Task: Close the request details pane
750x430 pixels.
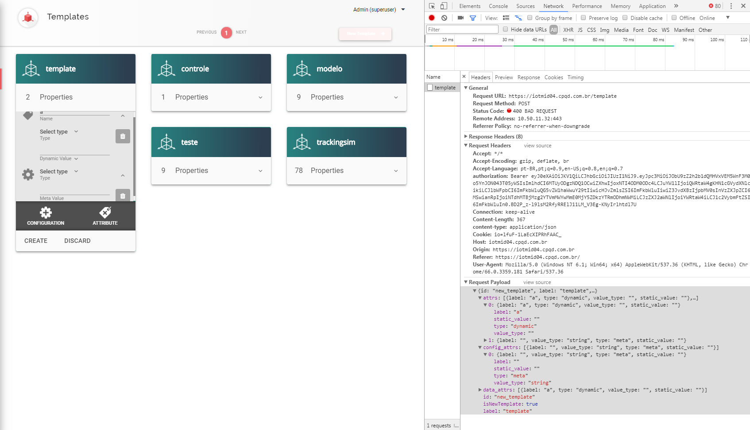Action: pos(464,77)
